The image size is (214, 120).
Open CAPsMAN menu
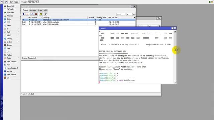[x=10, y=9]
